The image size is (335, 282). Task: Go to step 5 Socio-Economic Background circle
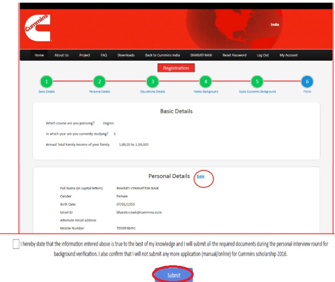tap(257, 82)
